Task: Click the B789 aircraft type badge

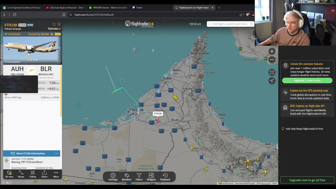Action: (30, 25)
